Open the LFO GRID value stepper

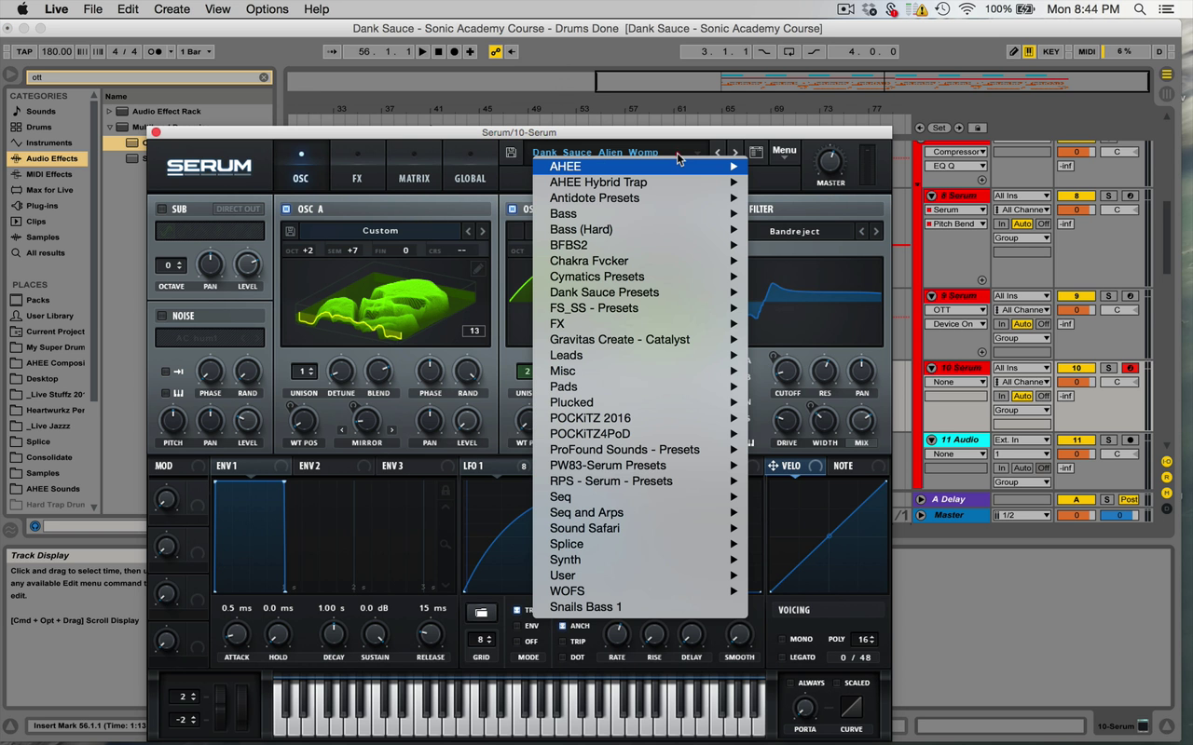pyautogui.click(x=481, y=640)
